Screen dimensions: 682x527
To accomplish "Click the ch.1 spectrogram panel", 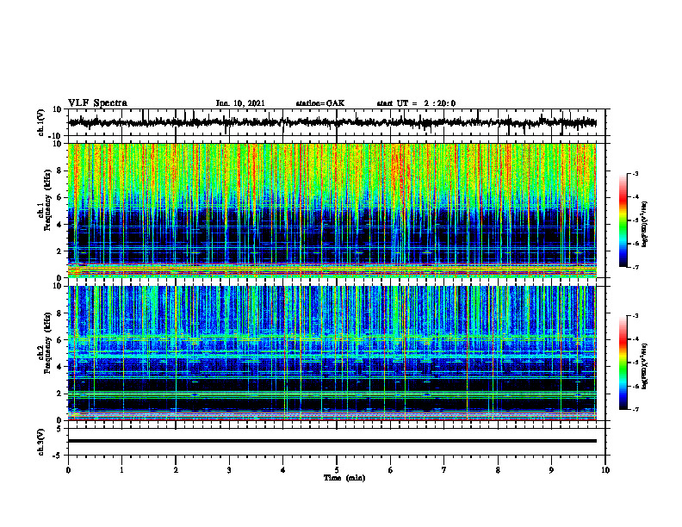I will click(332, 210).
